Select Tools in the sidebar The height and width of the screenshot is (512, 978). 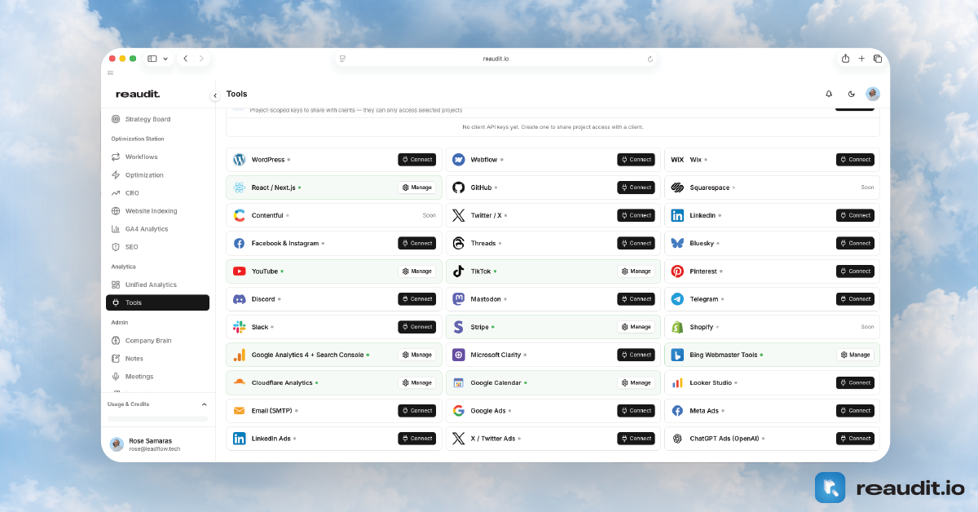click(157, 302)
